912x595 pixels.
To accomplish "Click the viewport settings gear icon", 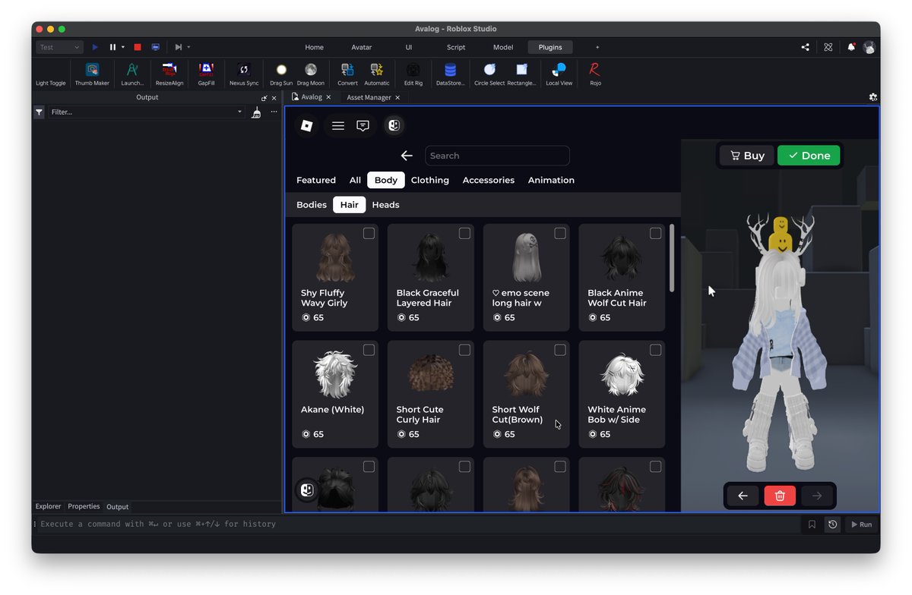I will pos(873,97).
